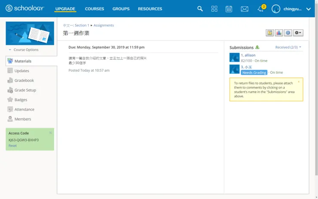Select Materials in the sidebar
Image resolution: width=318 pixels, height=199 pixels.
[31, 61]
